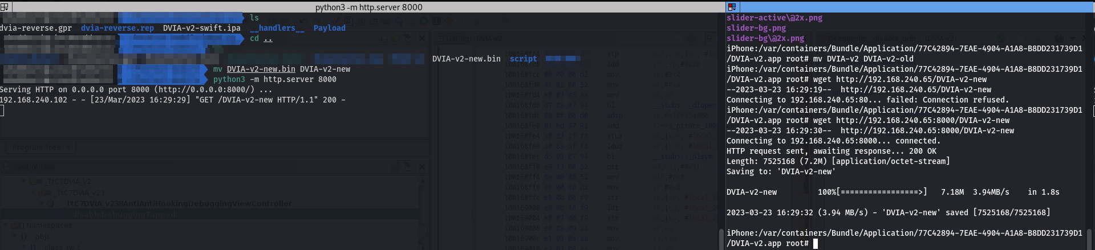Select the Program Tree tab
Image resolution: width=1095 pixels, height=250 pixels.
tap(36, 147)
